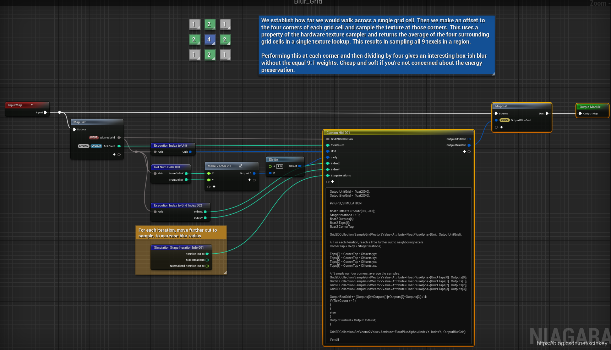Add an output pin on Custom Hlsl 001
Screen dimensions: 611x350
click(x=464, y=152)
